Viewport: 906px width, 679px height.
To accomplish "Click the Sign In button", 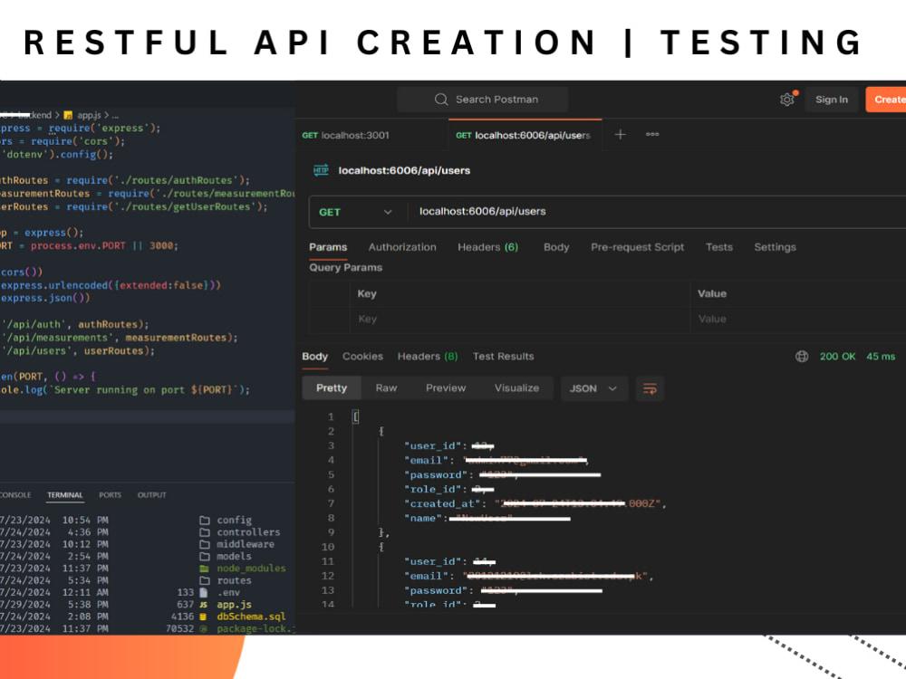I will [x=832, y=100].
